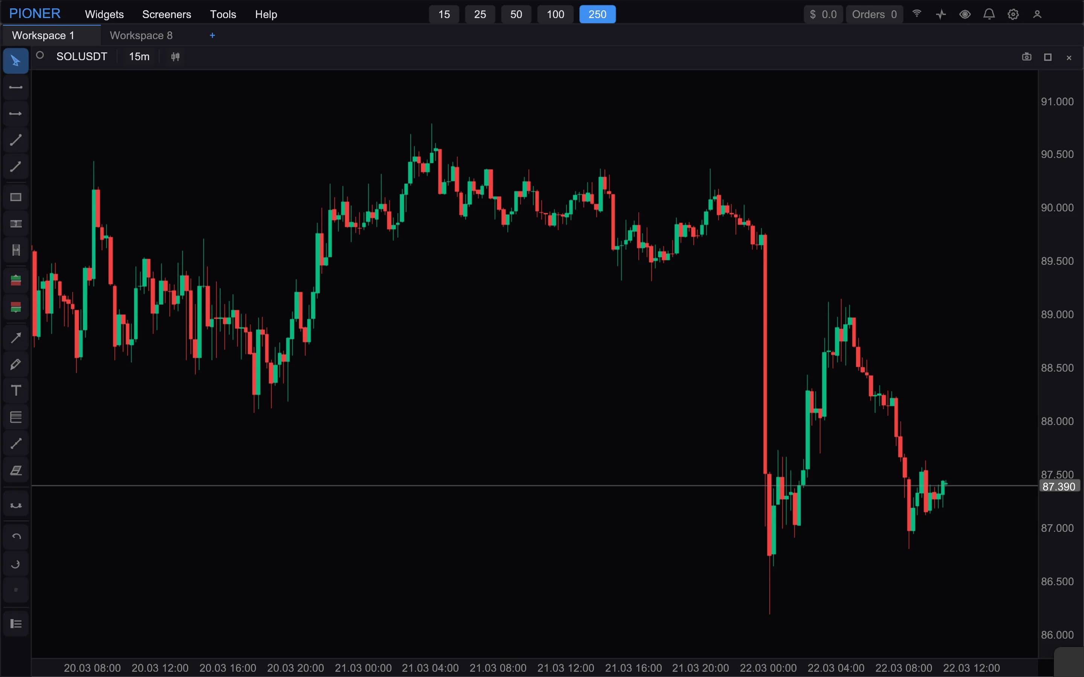This screenshot has width=1084, height=677.
Task: Select the eraser tool
Action: click(x=16, y=470)
